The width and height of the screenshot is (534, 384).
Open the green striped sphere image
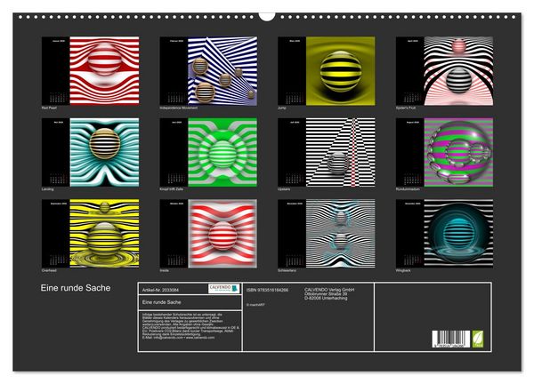222,152
